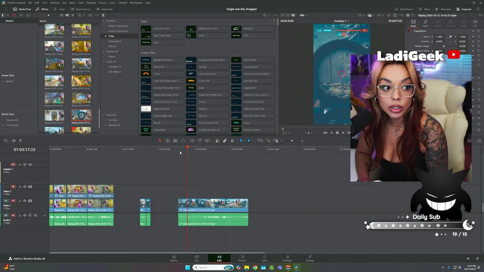Open the Workspace menu
484x272 pixels.
[x=136, y=3]
